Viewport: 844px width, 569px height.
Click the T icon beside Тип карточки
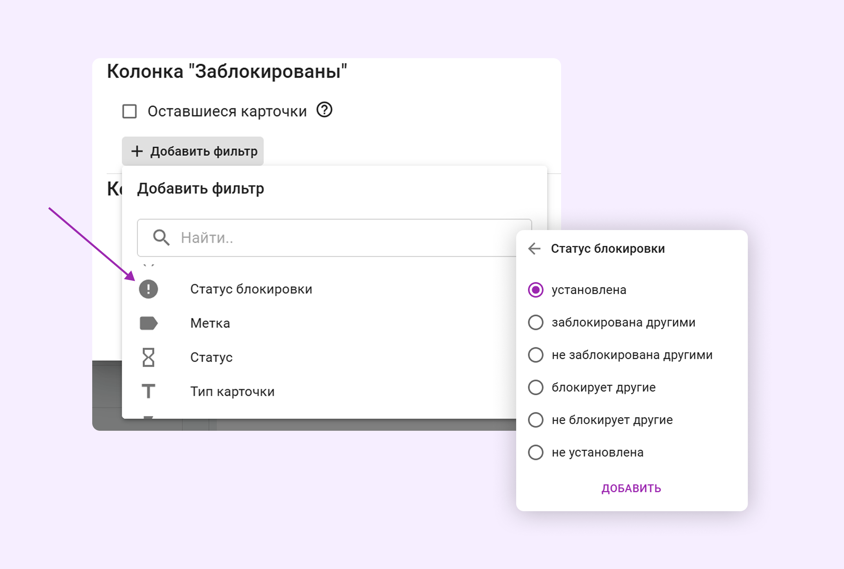(148, 391)
